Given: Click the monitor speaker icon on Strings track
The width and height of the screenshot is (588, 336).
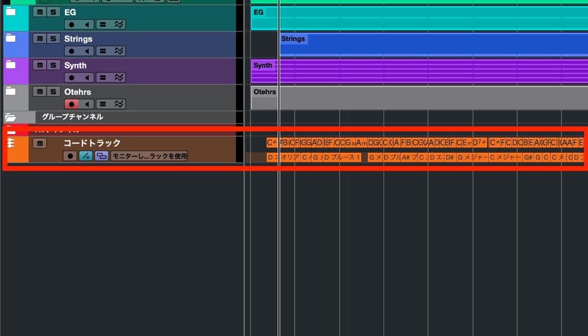Looking at the screenshot, I should 87,51.
